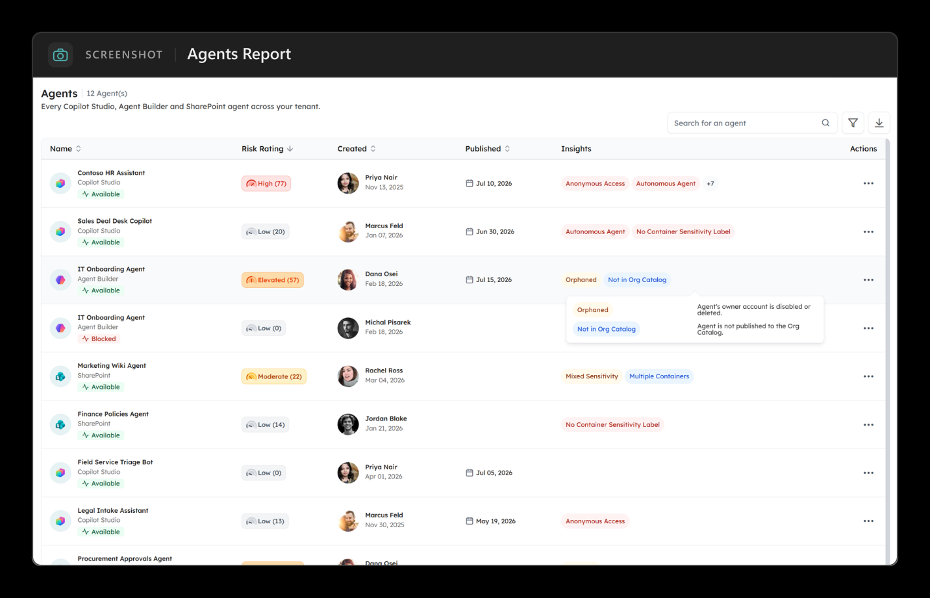Click Mixed Sensitivity tag on Marketing Wiki Agent

click(592, 376)
